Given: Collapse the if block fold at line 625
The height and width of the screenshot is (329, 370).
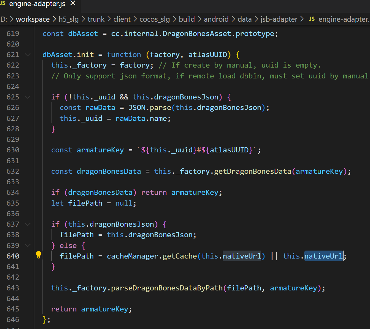Looking at the screenshot, I should 28,97.
